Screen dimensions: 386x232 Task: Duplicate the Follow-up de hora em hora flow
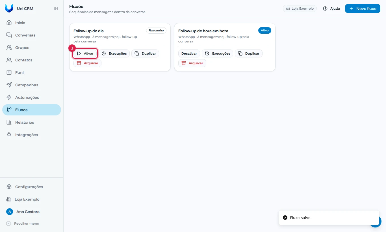coord(249,53)
